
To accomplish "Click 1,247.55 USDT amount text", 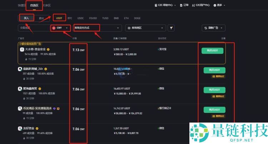I will (121, 128).
